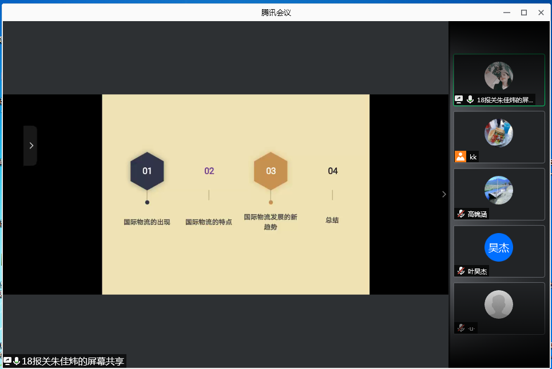This screenshot has width=552, height=369.
Task: Click microphone icon in bottom-left sharing caption
Action: (17, 361)
